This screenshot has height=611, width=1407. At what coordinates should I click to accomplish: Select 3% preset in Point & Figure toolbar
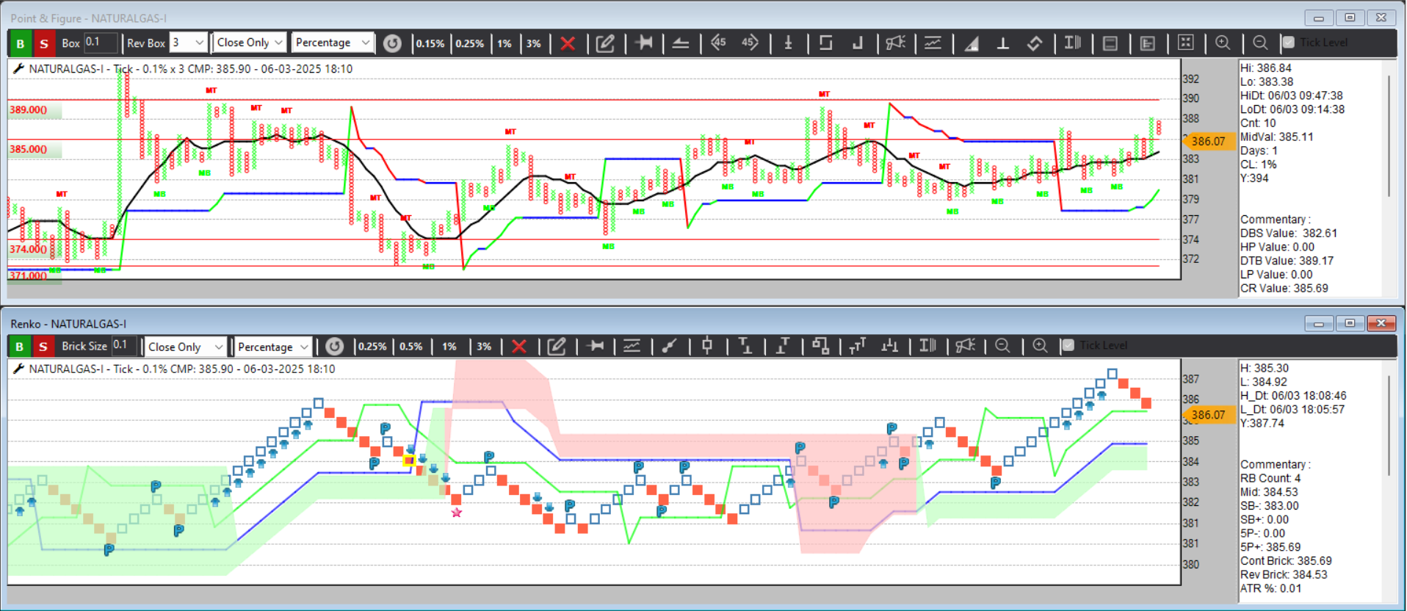point(534,43)
